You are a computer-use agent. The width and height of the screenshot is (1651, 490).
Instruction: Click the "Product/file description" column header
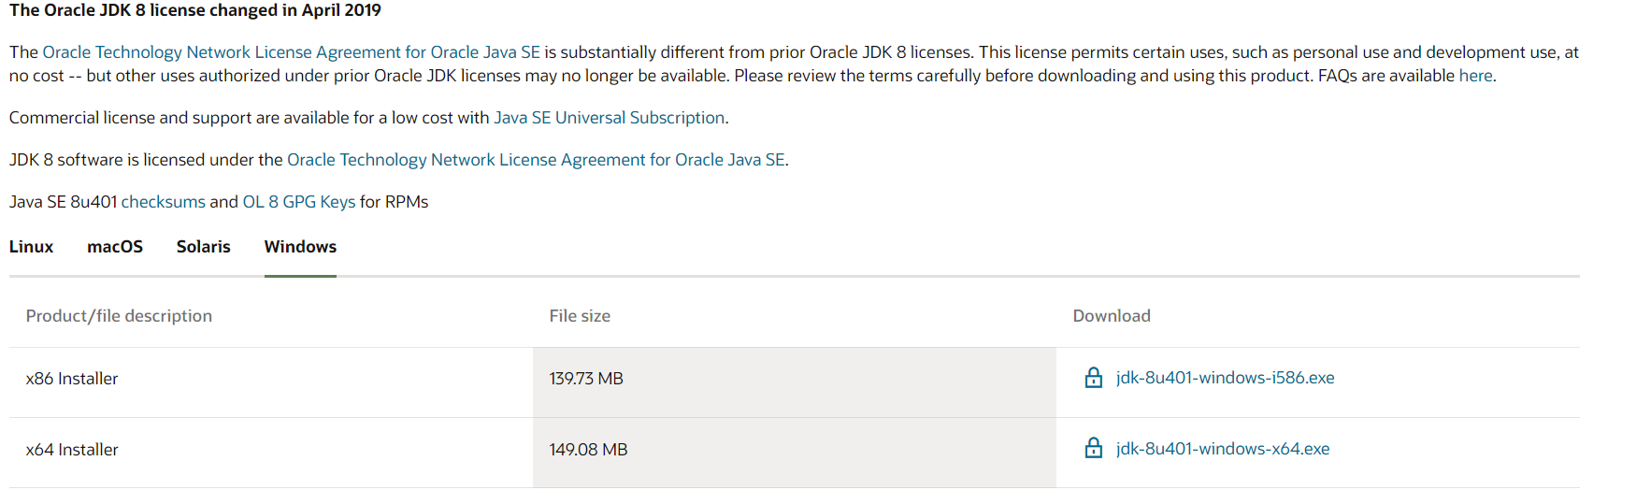tap(119, 316)
